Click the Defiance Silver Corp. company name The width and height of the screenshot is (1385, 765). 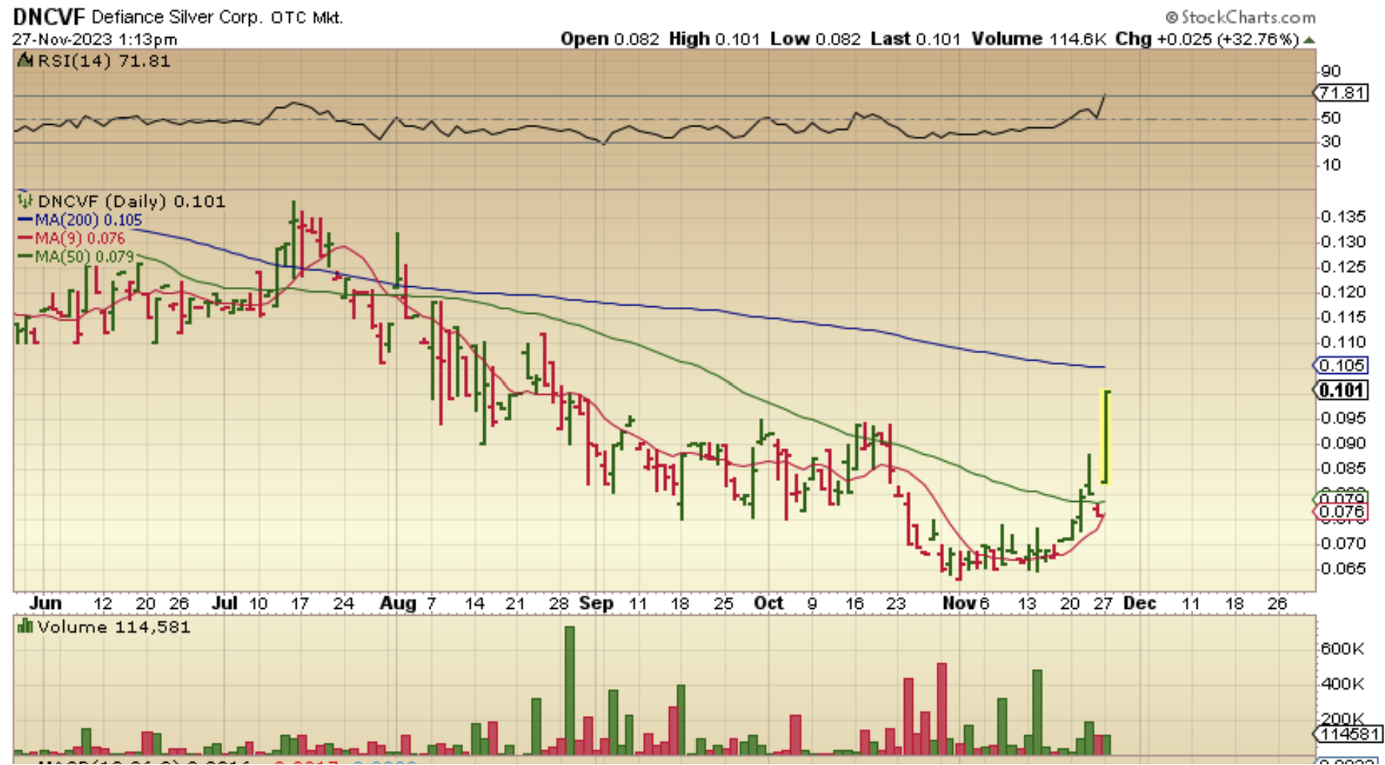click(177, 17)
